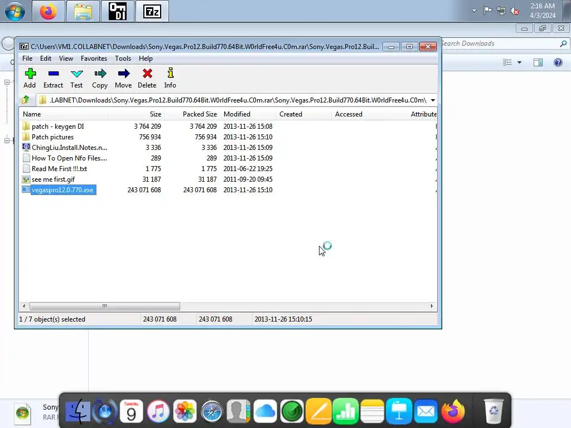Select Read Me First !!!.txt

point(59,168)
